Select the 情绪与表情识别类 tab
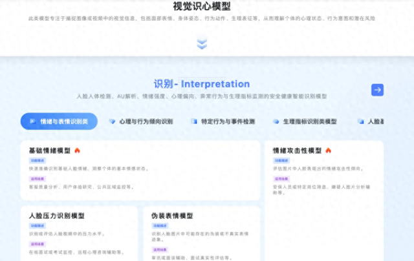 click(x=59, y=121)
